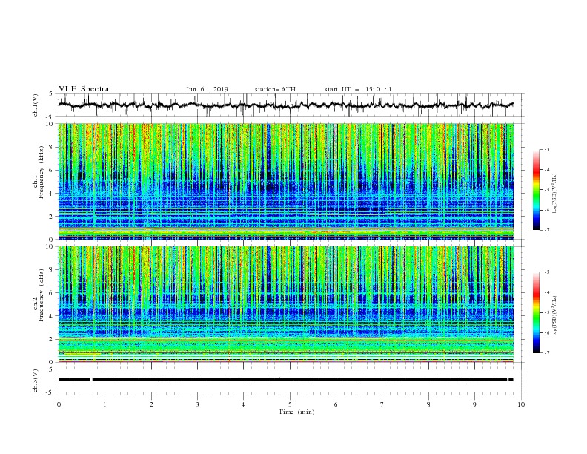Click the "-7" label on ch.2 color scale

coord(546,353)
